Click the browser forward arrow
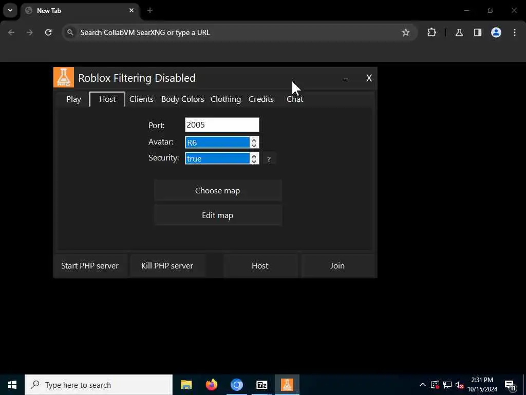Screen dimensions: 526x395 click(30, 32)
